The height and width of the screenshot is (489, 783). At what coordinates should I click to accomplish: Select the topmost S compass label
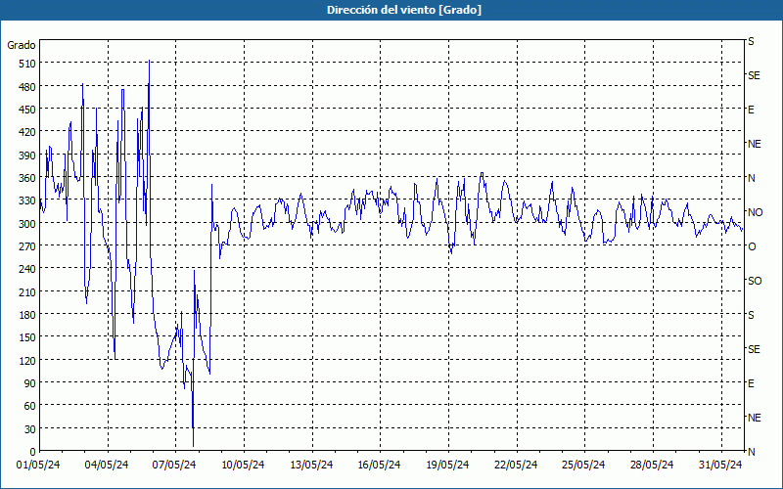pyautogui.click(x=751, y=41)
